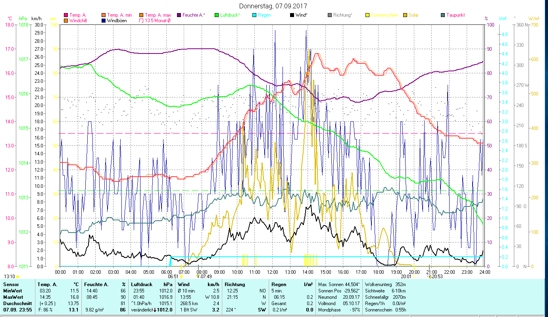Image resolution: width=548 pixels, height=317 pixels.
Task: Click the Mondphase -97% entry
Action: click(339, 310)
